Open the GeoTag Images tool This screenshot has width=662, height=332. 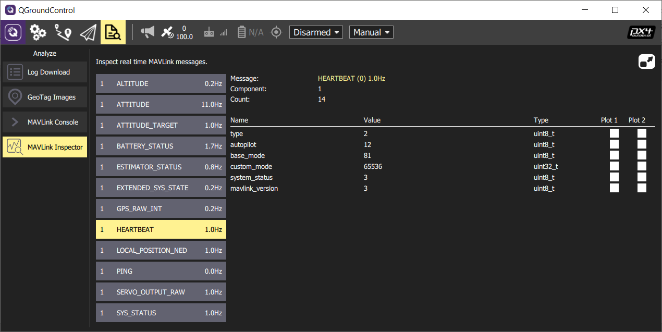(44, 97)
